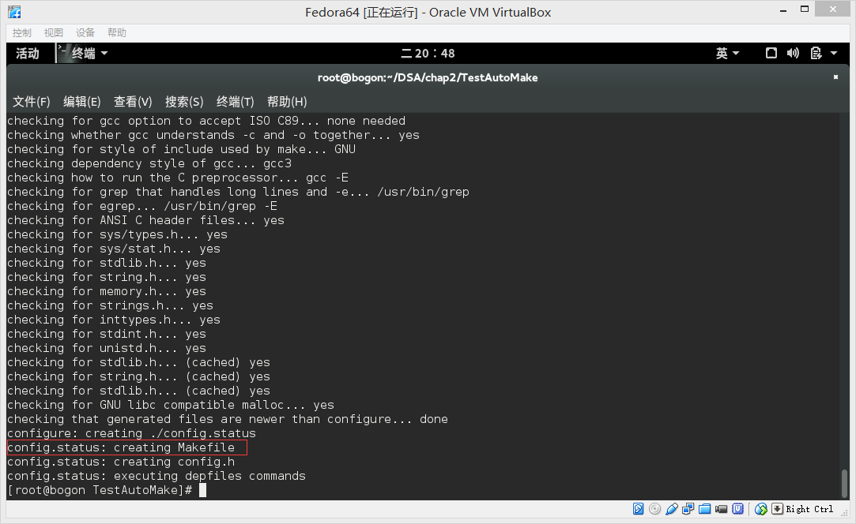Click the clock showing 20:48

pos(428,53)
